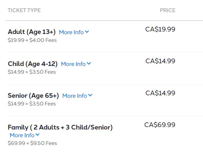203x153 pixels.
Task: Click the chevron icon beside Adult More Info
Action: click(87, 32)
